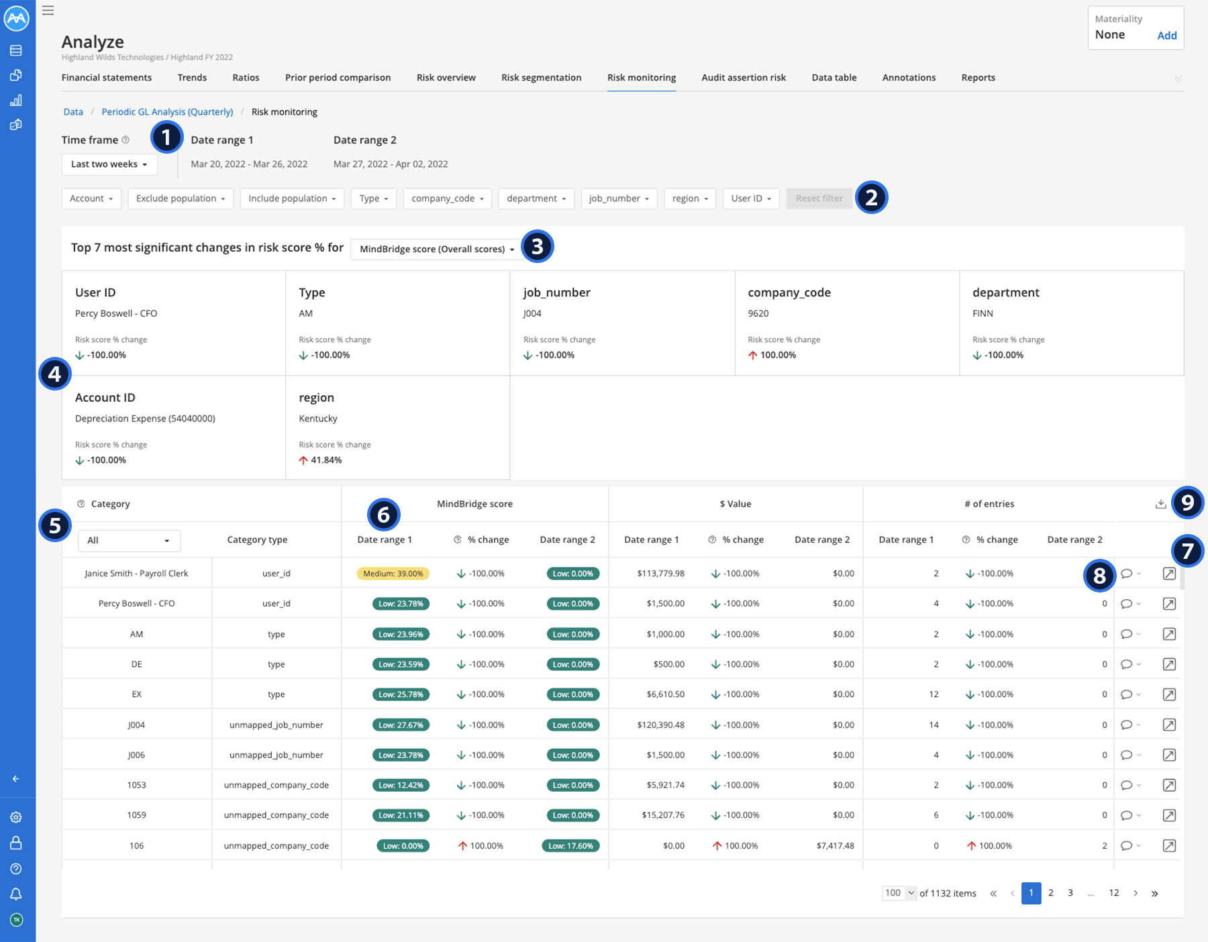This screenshot has height=942, width=1208.
Task: Open the department filter dropdown
Action: (x=536, y=199)
